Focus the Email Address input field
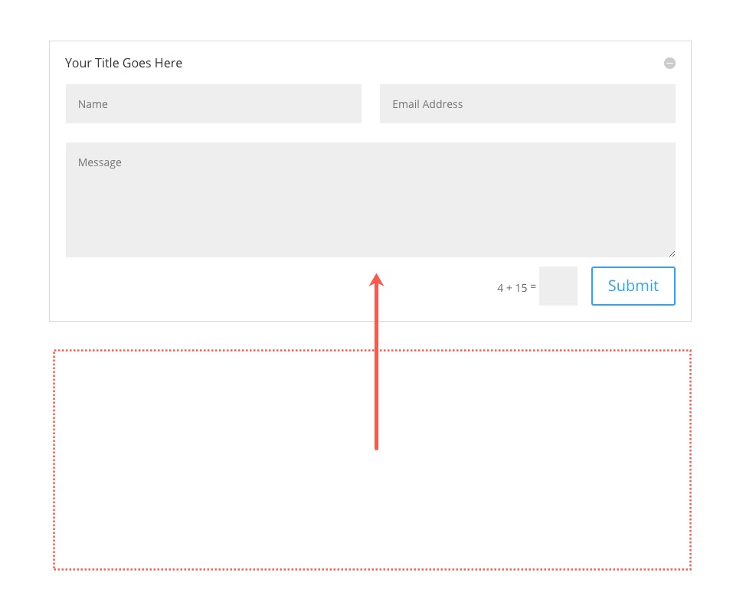The height and width of the screenshot is (602, 733). click(527, 104)
